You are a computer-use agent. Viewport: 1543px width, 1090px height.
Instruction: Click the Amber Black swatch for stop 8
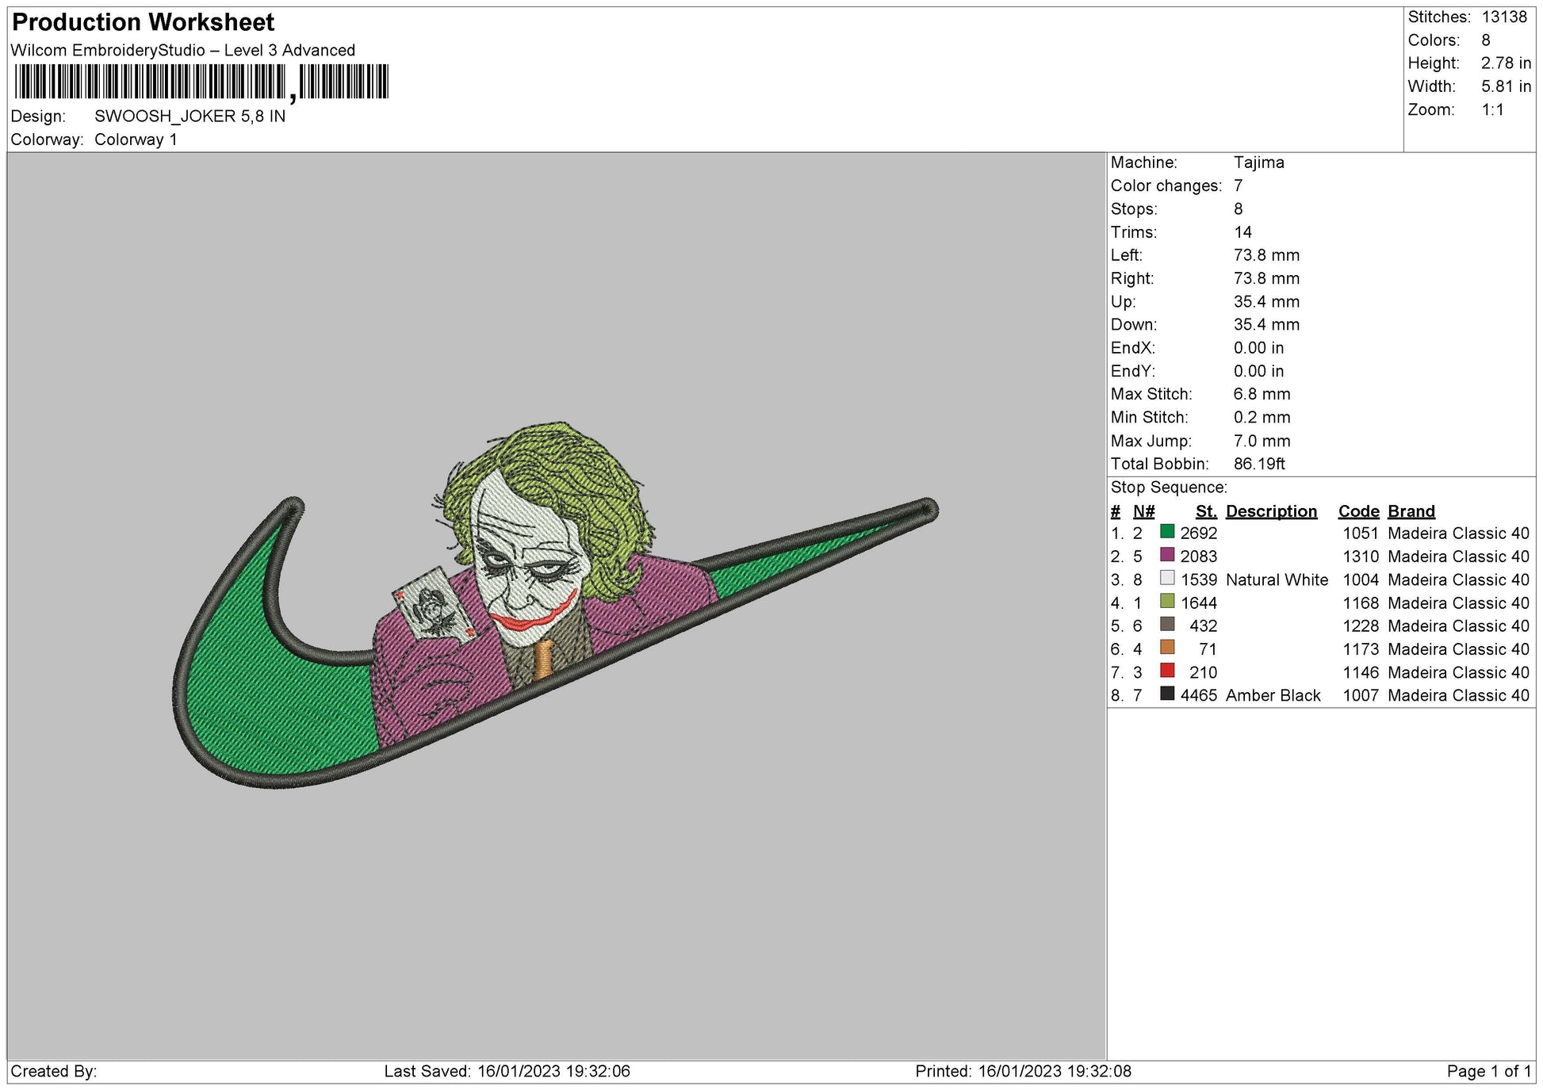coord(1166,694)
